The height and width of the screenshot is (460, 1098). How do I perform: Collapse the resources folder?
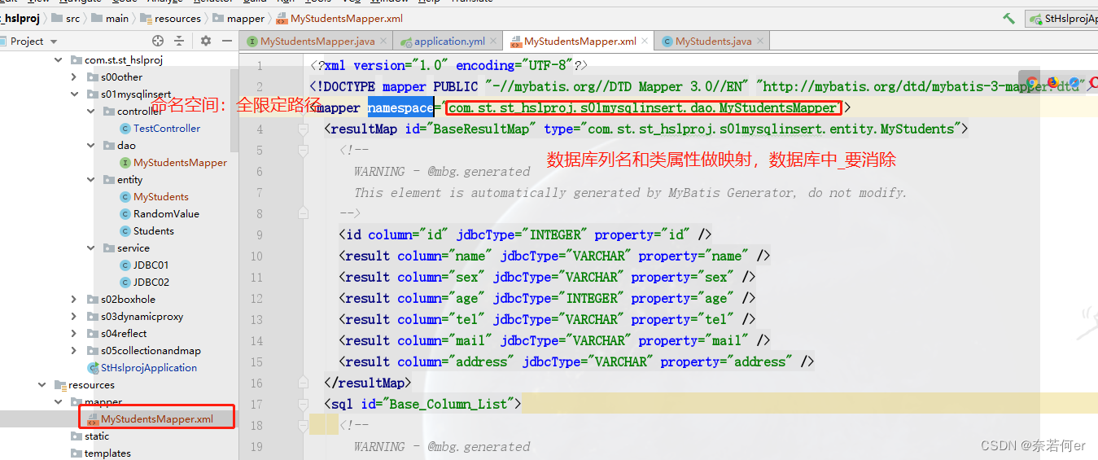point(42,385)
